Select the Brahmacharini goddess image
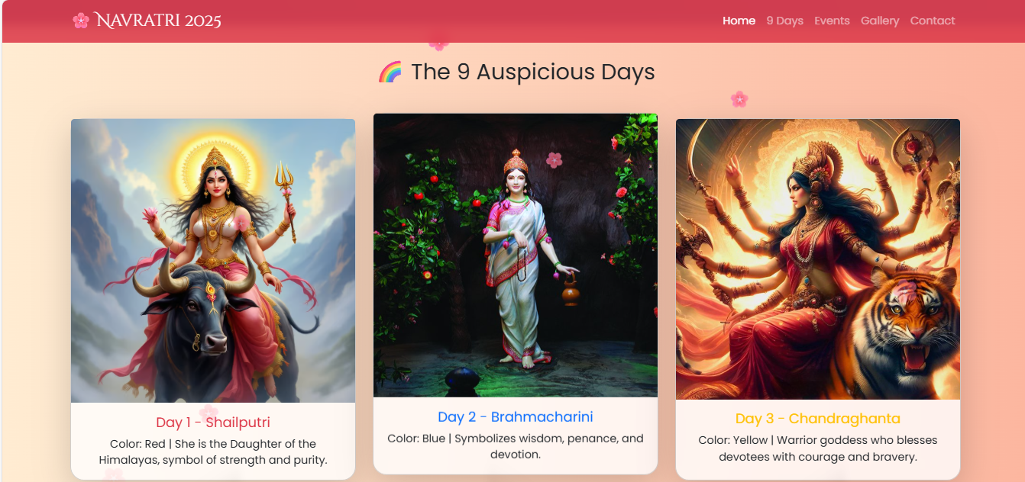Screen dimensions: 1025x482 point(516,255)
